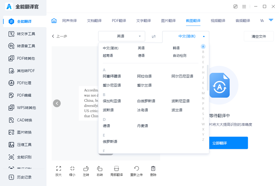Open 转文字工具 in sidebar
This screenshot has width=279, height=186.
(22, 34)
